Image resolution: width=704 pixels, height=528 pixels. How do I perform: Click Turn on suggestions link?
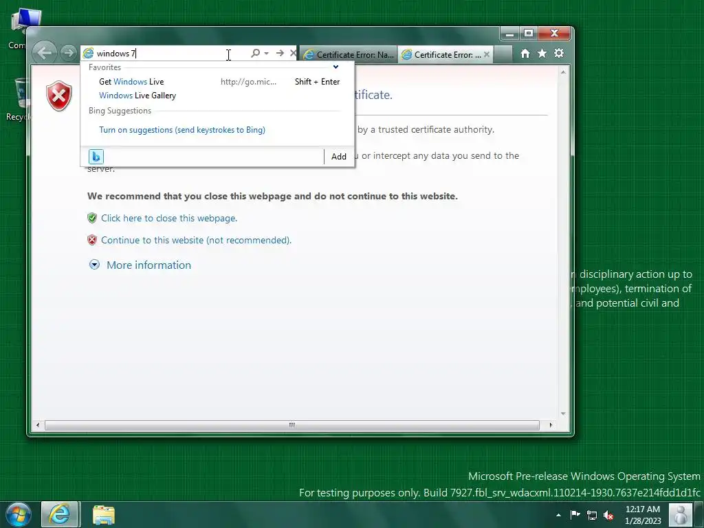(181, 130)
